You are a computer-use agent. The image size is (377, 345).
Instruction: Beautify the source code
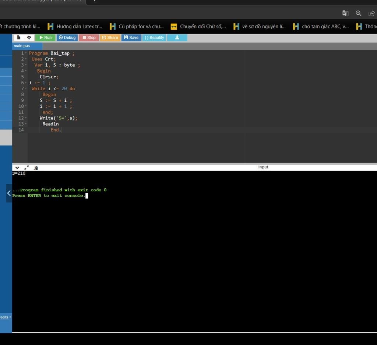pos(154,38)
